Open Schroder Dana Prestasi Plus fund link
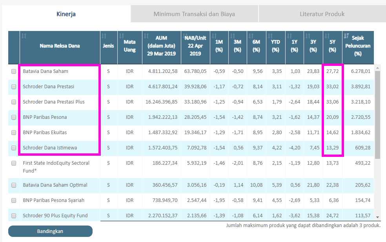Viewport: 386px width, 242px height. (54, 102)
